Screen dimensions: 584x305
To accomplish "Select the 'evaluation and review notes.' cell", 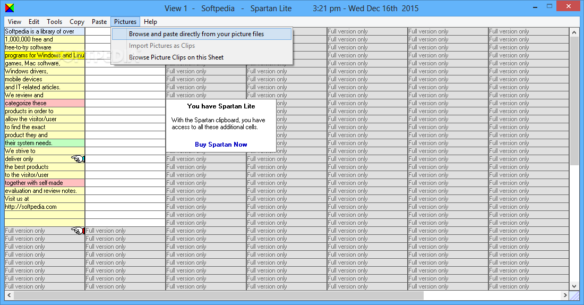I will tap(45, 191).
